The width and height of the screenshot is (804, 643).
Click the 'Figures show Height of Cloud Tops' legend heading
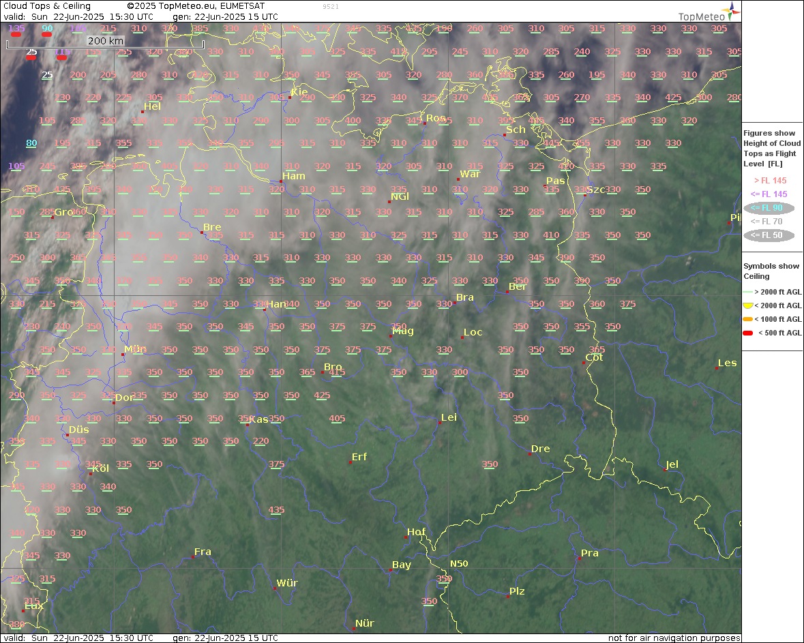(x=772, y=148)
